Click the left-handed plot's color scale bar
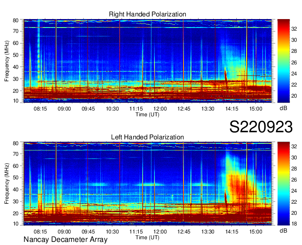The image size is (302, 245). click(x=283, y=183)
